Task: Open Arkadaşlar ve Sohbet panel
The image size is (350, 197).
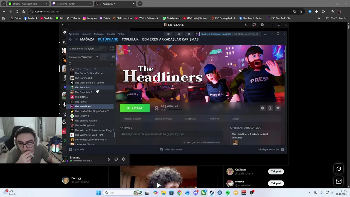Action: (271, 149)
